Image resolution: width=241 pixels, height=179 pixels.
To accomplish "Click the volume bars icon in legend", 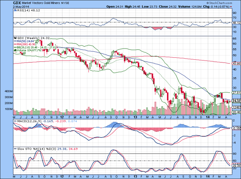I will pyautogui.click(x=15, y=50).
